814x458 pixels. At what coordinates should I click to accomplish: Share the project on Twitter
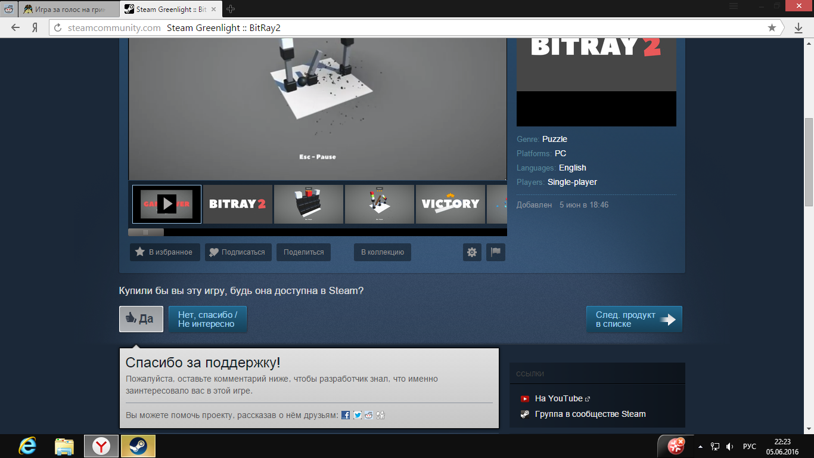coord(358,415)
